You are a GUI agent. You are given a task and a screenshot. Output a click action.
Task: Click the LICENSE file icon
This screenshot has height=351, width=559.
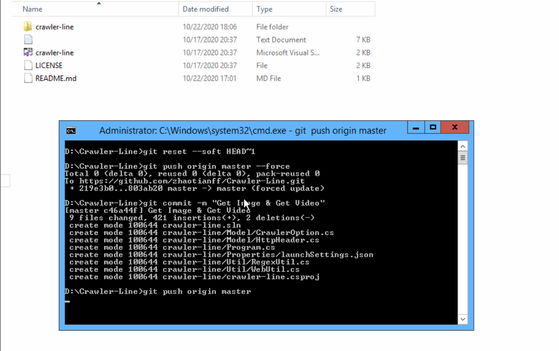(28, 66)
